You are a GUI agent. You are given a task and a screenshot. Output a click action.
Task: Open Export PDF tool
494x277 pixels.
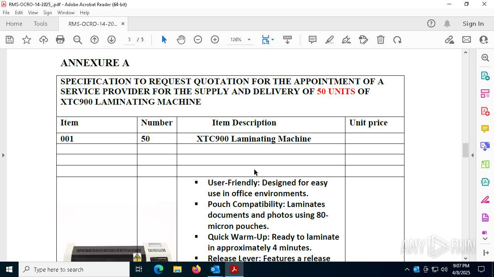tap(485, 75)
